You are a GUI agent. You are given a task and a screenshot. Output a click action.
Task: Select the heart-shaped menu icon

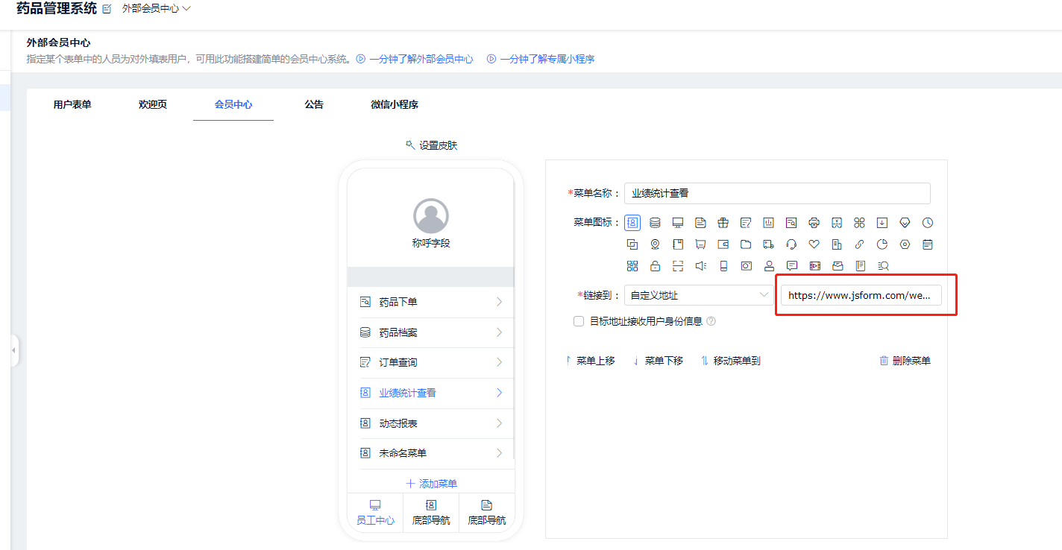(x=814, y=244)
